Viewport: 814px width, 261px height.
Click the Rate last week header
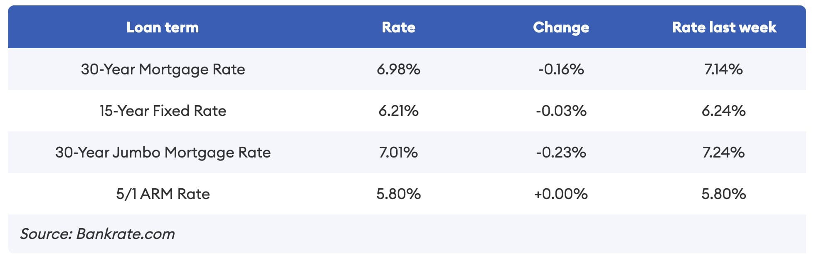(x=724, y=27)
